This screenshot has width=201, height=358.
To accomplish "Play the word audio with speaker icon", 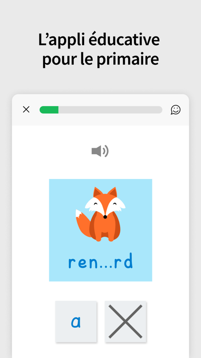I will [x=100, y=151].
